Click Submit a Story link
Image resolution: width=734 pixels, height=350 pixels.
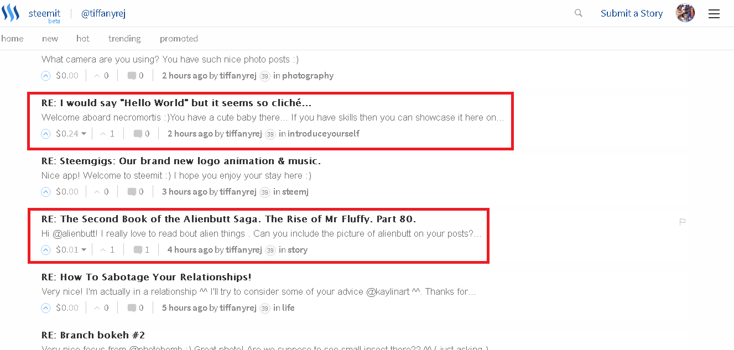(x=632, y=13)
